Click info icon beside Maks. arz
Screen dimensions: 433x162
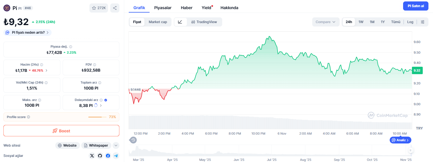[40, 100]
